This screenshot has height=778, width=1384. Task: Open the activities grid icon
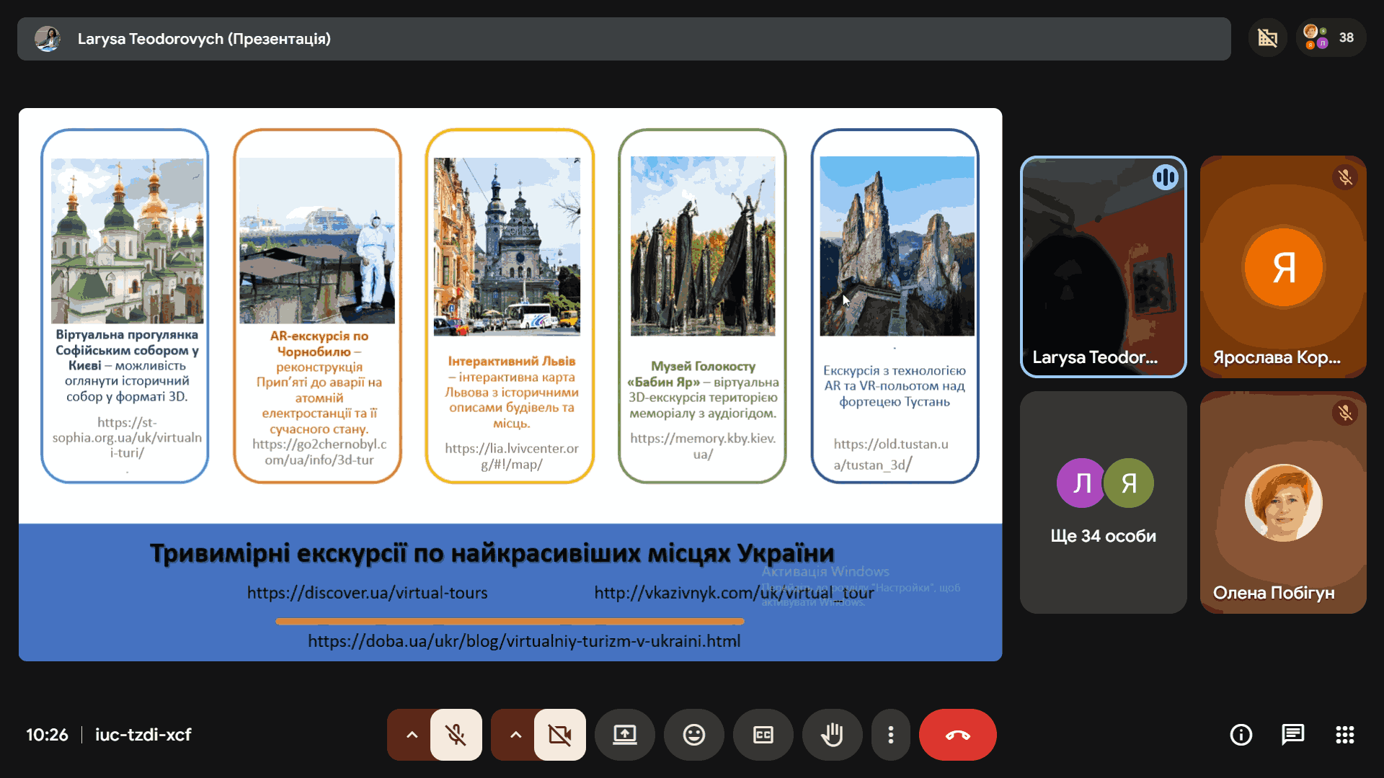click(x=1344, y=735)
